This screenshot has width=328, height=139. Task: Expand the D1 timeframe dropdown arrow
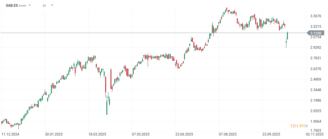[x=52, y=5]
